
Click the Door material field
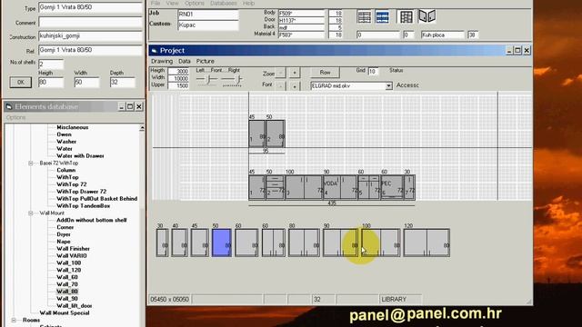pyautogui.click(x=301, y=20)
